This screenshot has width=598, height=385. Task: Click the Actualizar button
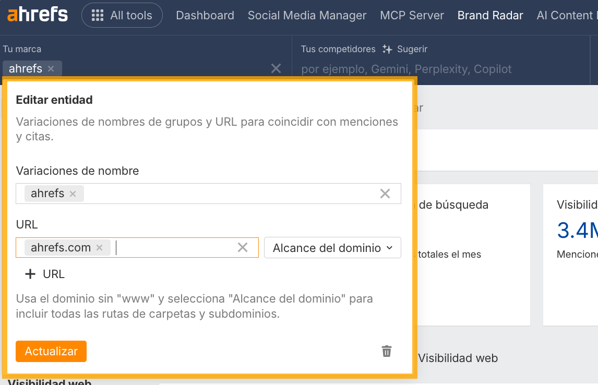51,351
